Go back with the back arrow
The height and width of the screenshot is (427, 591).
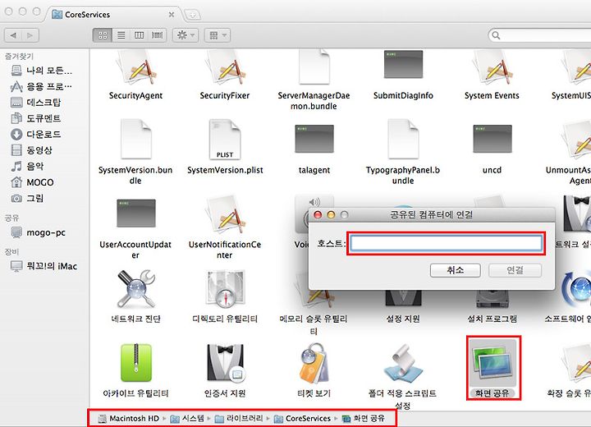click(x=13, y=35)
